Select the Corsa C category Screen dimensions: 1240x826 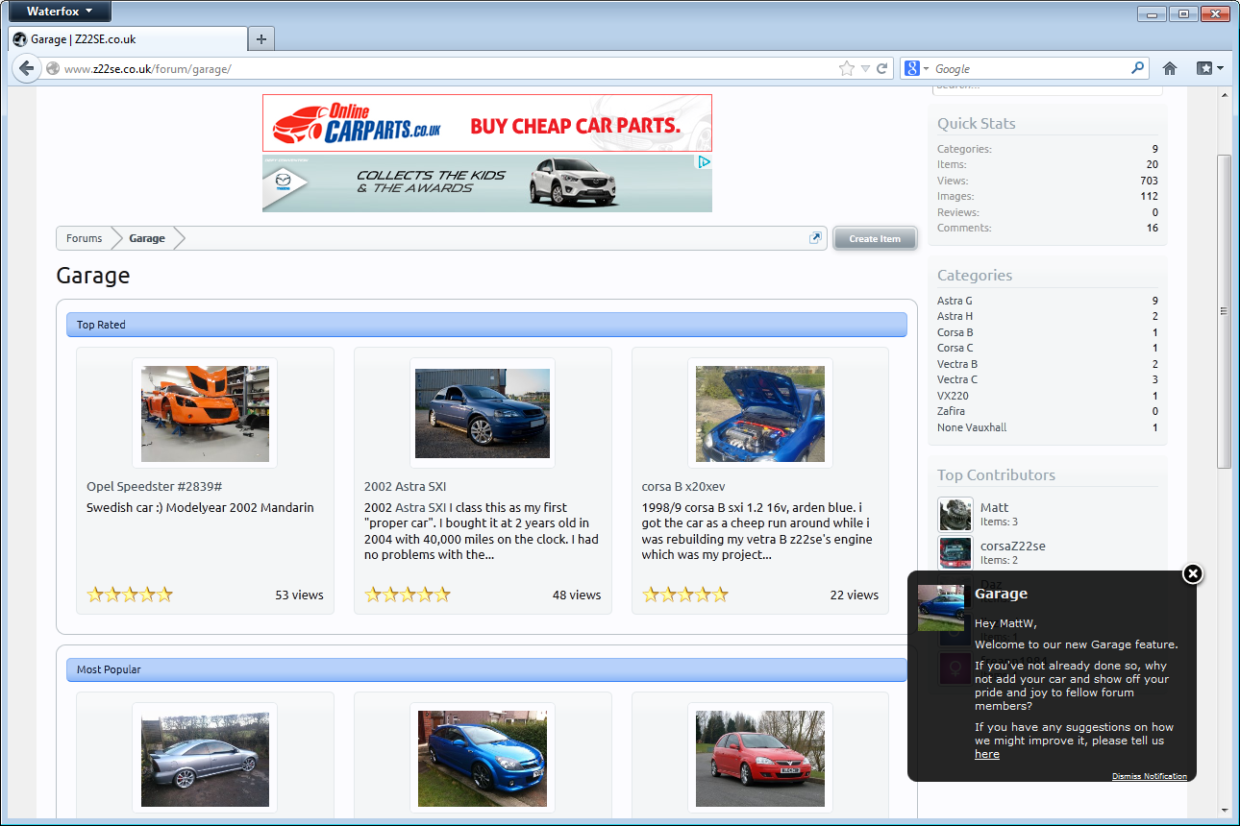(x=955, y=348)
